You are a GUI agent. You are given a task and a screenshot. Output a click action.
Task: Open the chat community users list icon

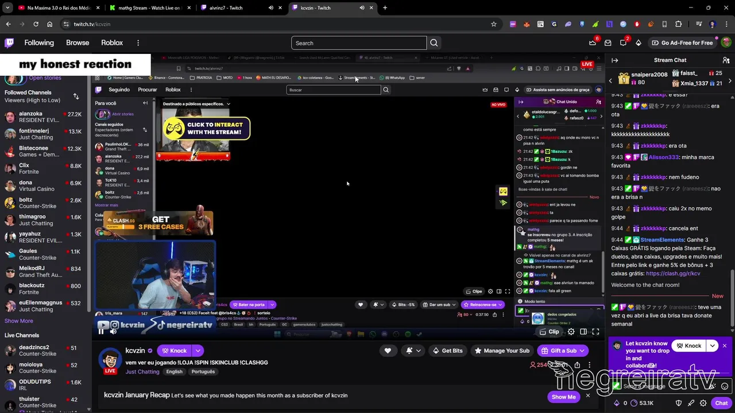pos(726,60)
